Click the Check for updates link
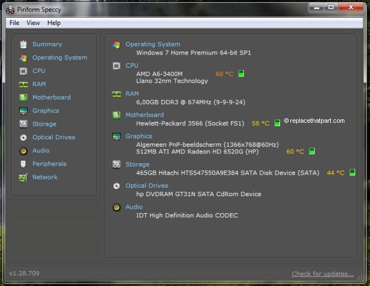 tap(323, 273)
